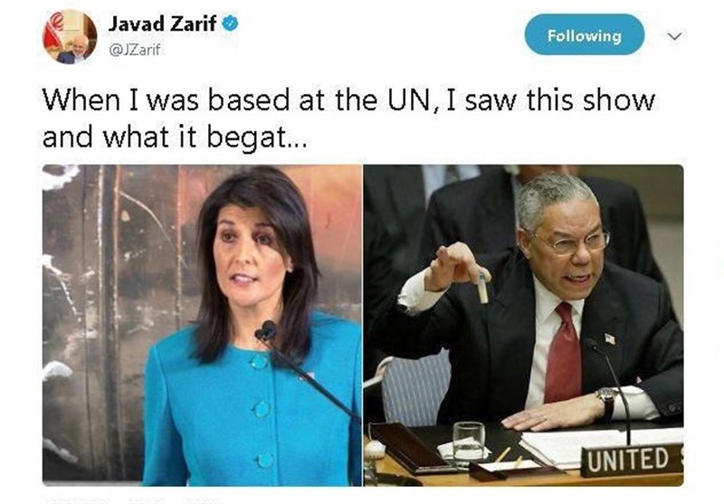
Task: Click the water glass on the desk
Action: point(469,443)
